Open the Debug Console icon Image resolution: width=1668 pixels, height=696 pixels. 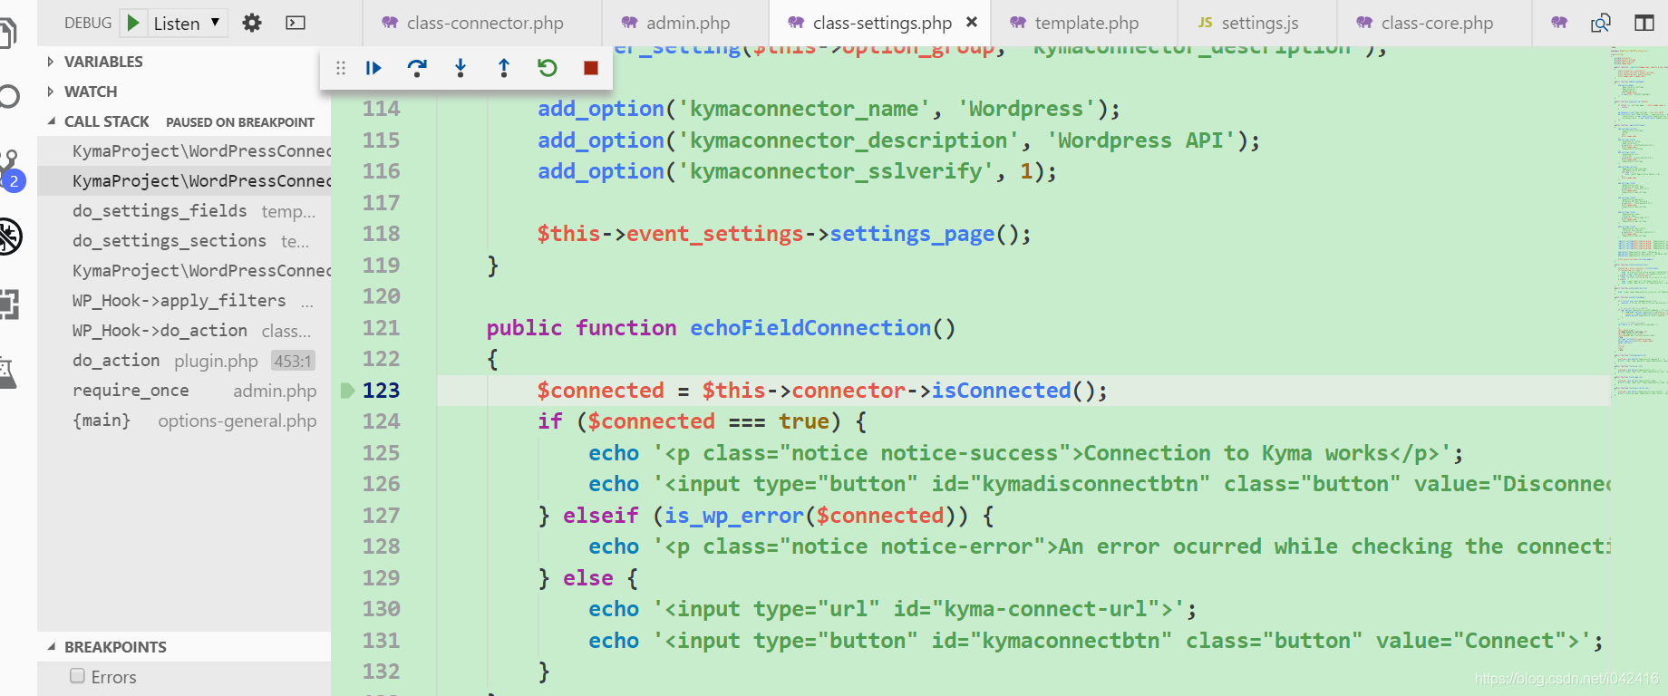click(x=296, y=23)
